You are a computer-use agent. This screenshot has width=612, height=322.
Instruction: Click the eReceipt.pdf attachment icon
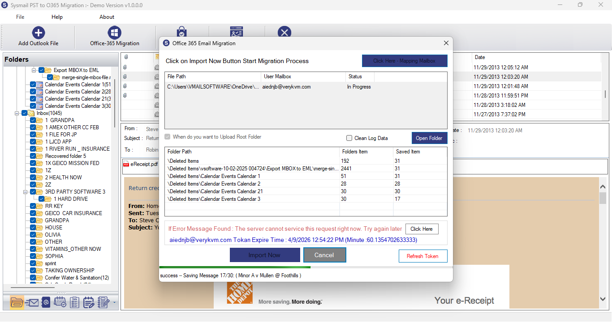point(126,164)
